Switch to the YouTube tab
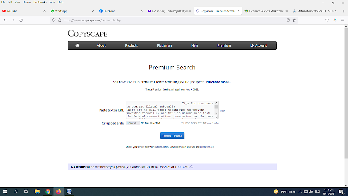This screenshot has height=196, width=348. click(22, 11)
